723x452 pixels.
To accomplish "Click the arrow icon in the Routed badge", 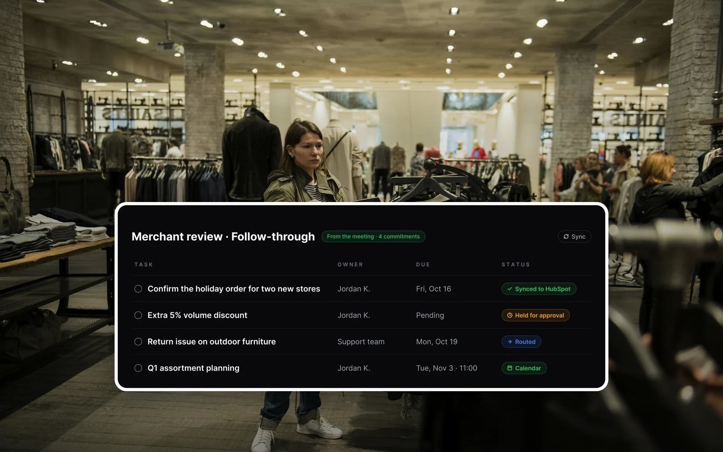I will pyautogui.click(x=510, y=342).
